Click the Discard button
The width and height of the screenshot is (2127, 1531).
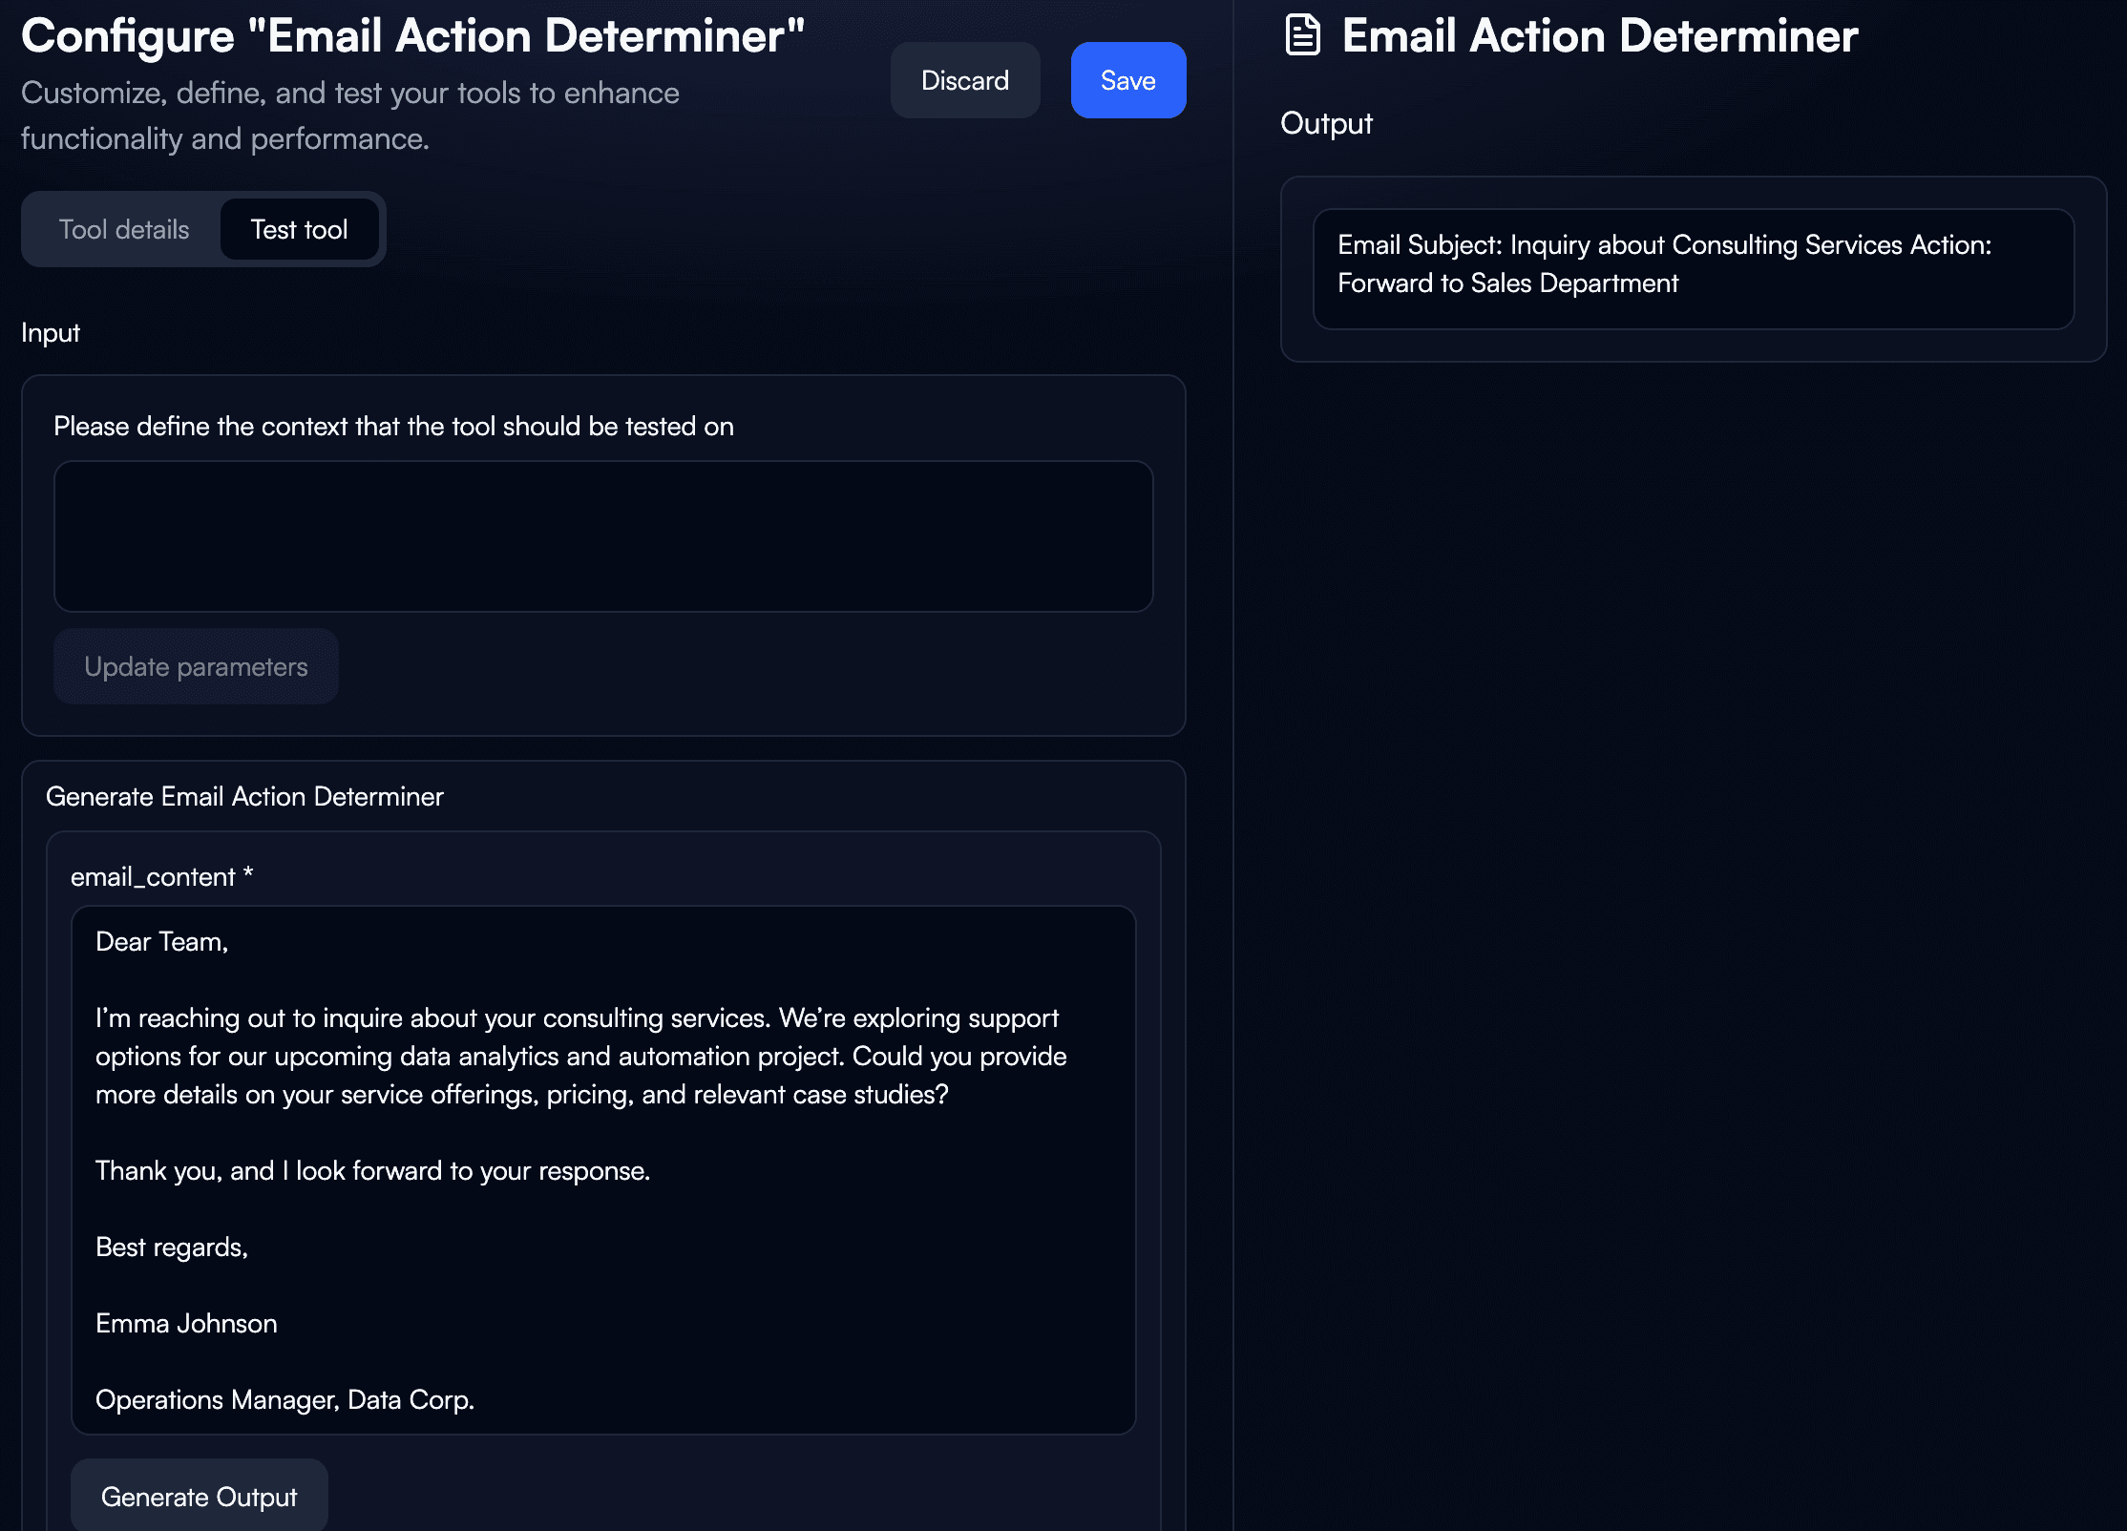tap(964, 80)
